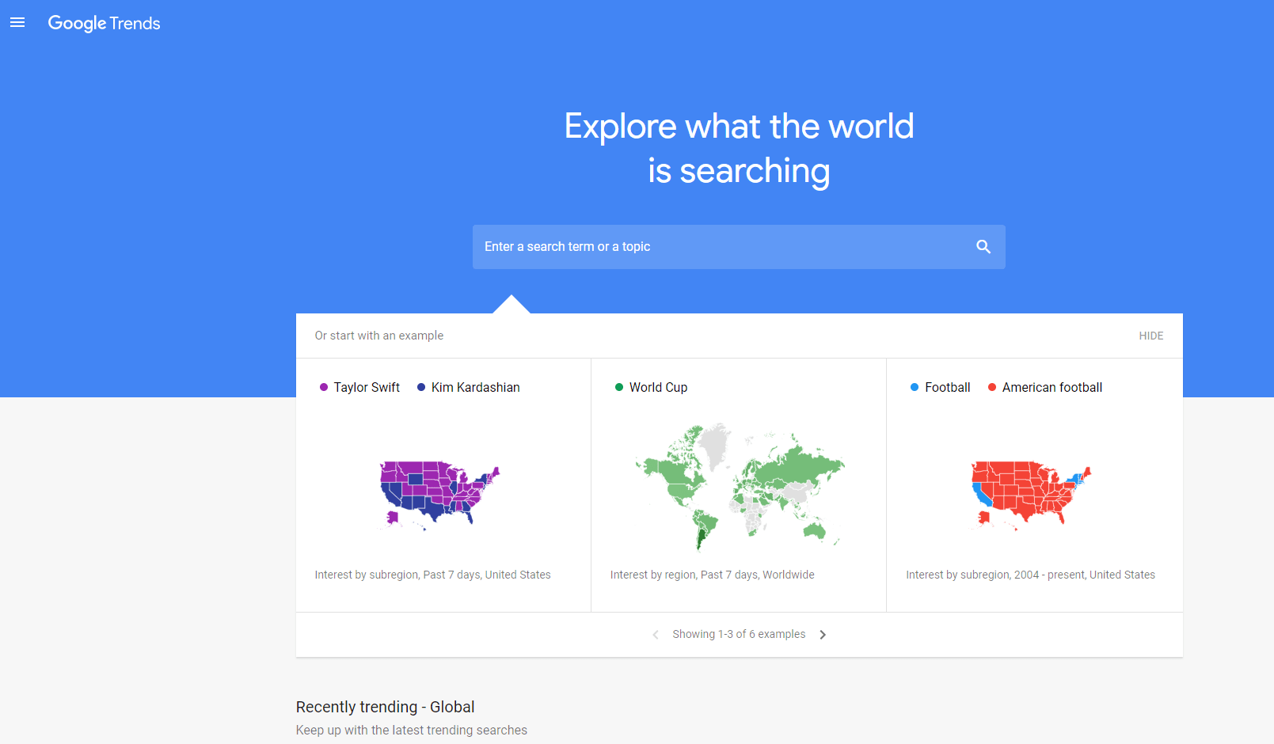Click the search magnifier icon

983,247
